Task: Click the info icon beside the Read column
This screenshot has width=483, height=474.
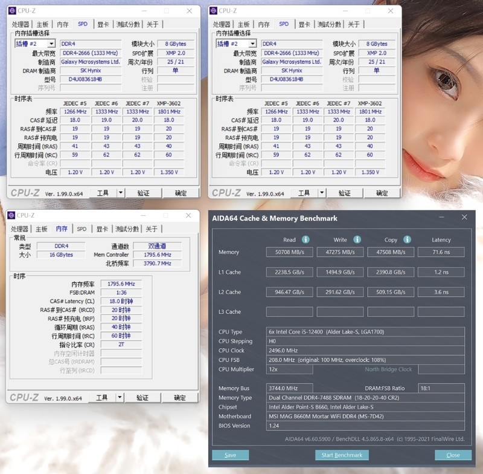Action: 305,239
